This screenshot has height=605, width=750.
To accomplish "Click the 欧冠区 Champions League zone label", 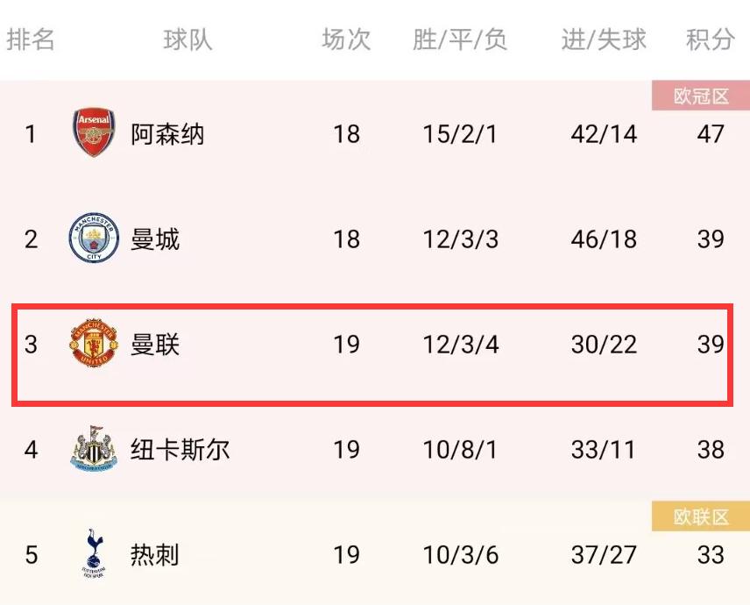I will pyautogui.click(x=699, y=96).
